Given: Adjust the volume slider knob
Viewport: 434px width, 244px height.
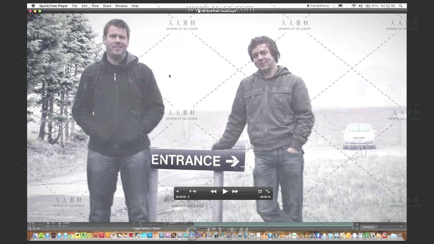Looking at the screenshot, I should pyautogui.click(x=190, y=191).
